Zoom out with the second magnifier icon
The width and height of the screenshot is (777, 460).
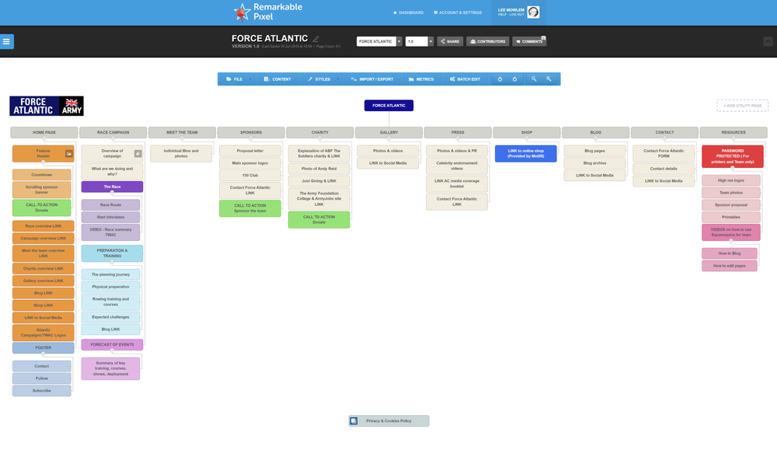pos(549,79)
